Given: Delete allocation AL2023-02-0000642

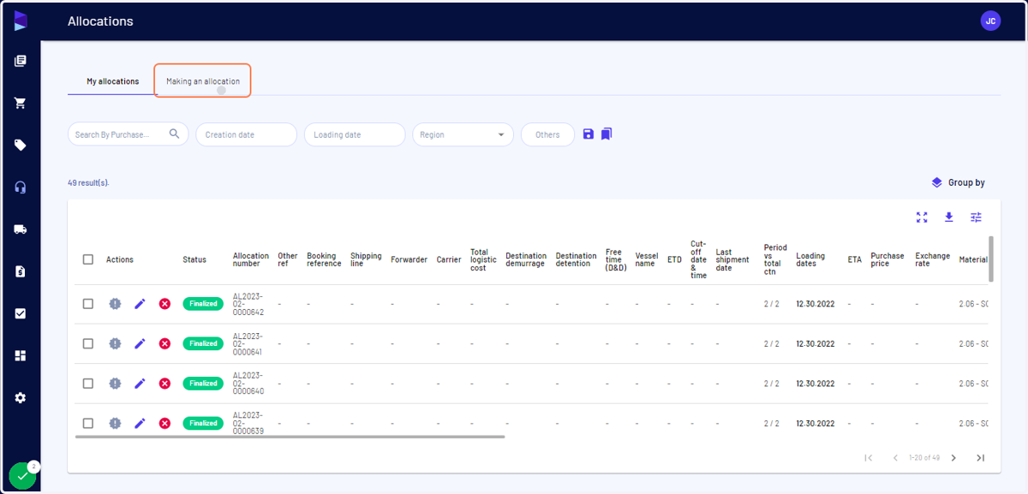Looking at the screenshot, I should (164, 304).
